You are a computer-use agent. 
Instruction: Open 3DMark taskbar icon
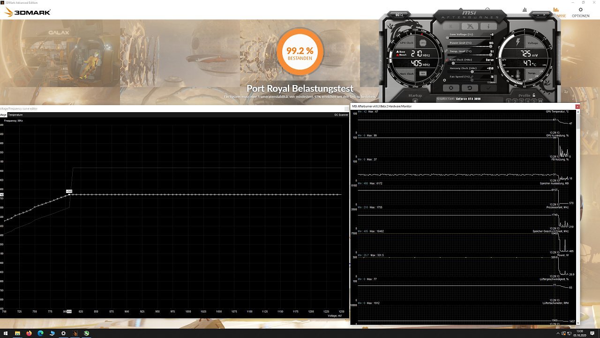tap(75, 333)
